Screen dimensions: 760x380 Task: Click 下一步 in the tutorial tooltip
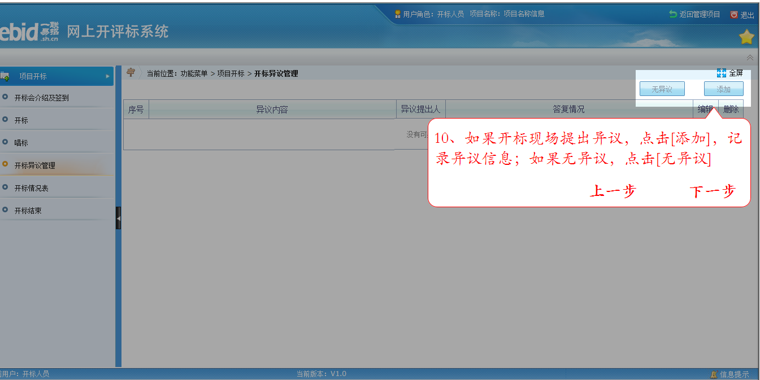pyautogui.click(x=712, y=191)
